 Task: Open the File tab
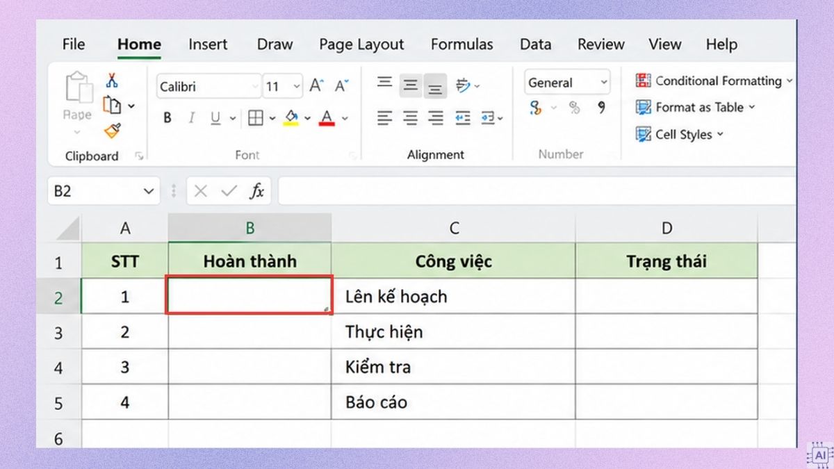click(73, 44)
